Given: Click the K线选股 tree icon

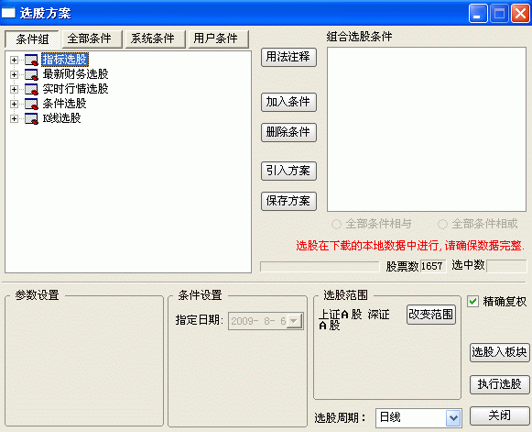Looking at the screenshot, I should point(31,118).
